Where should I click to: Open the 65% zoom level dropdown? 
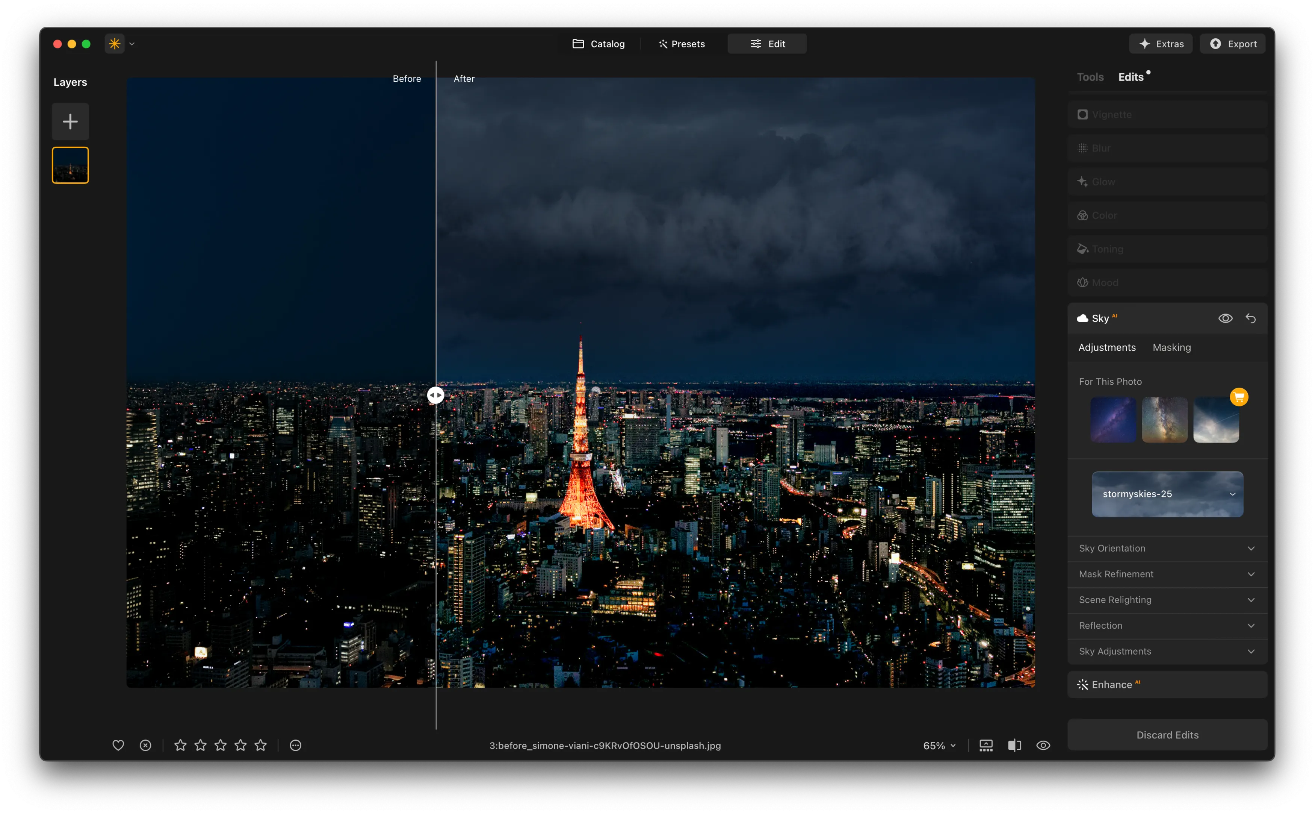click(x=939, y=746)
